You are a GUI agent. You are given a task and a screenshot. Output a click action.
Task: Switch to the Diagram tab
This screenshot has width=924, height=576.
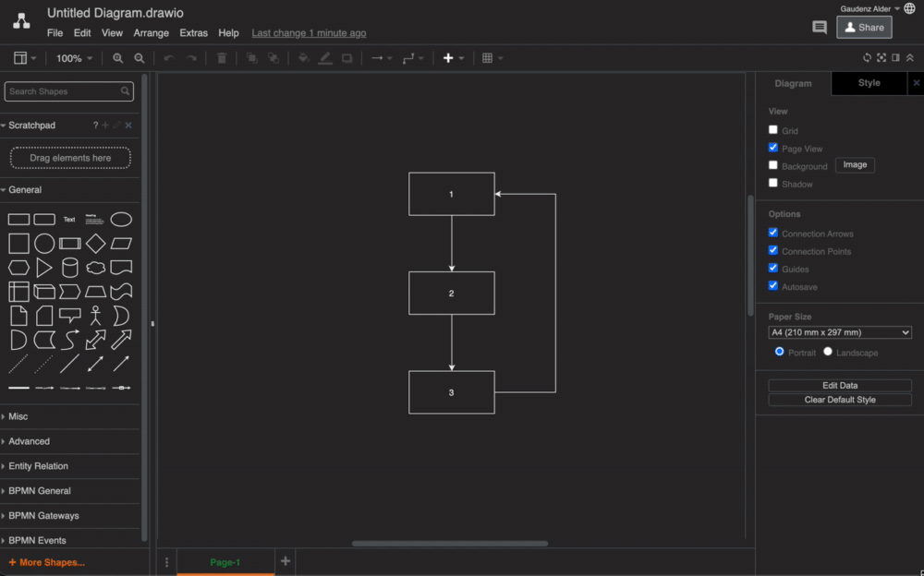(793, 83)
